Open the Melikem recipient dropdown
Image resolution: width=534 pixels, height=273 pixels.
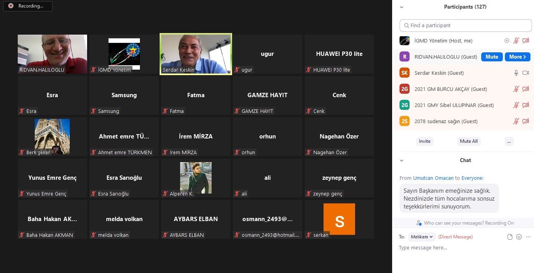[422, 237]
